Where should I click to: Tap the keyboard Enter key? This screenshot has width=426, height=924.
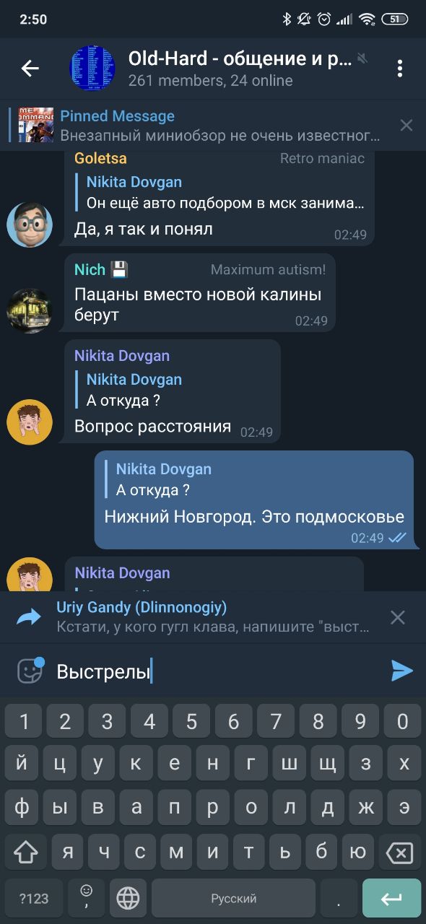point(391,899)
